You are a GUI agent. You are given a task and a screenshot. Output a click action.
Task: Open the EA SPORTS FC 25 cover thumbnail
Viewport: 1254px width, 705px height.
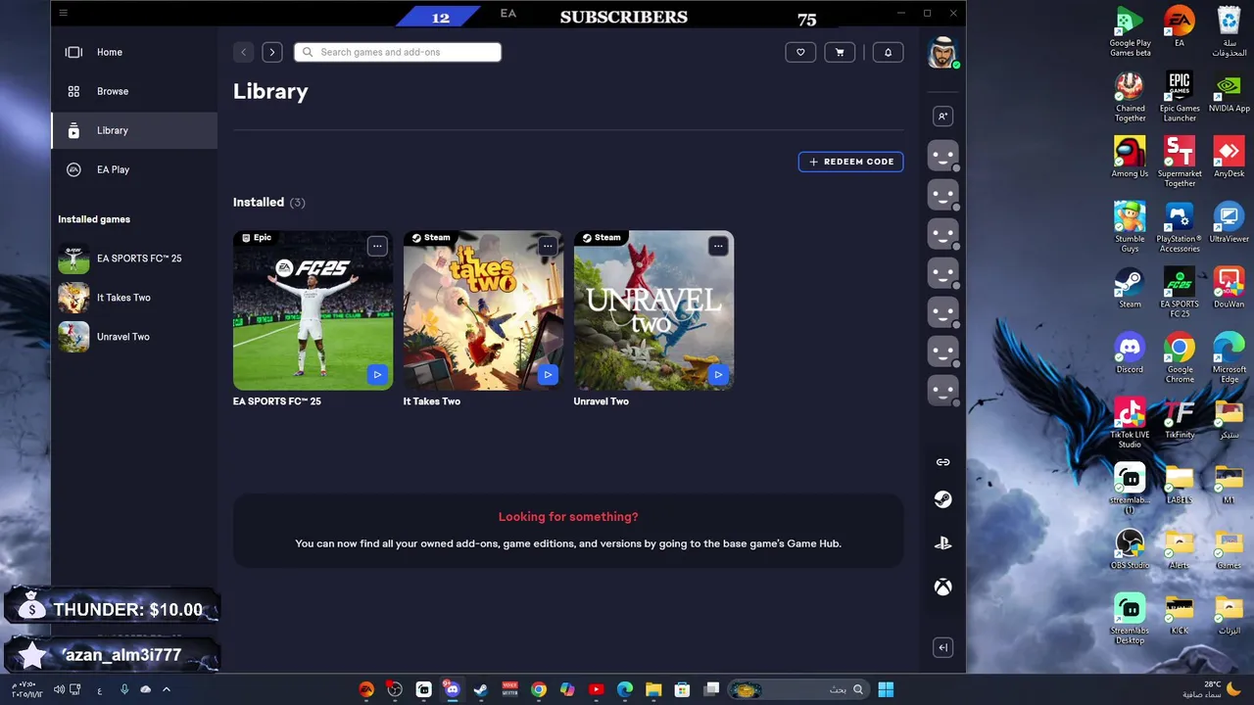coord(313,310)
